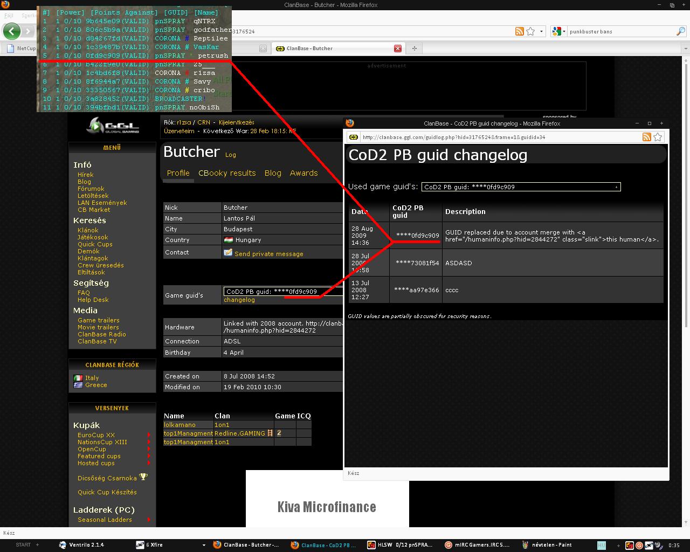Open a new tab with plus button
Screen dimensions: 690x552
coord(414,49)
